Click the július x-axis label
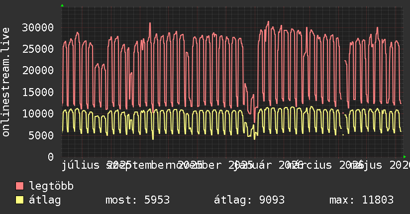 pos(81,165)
